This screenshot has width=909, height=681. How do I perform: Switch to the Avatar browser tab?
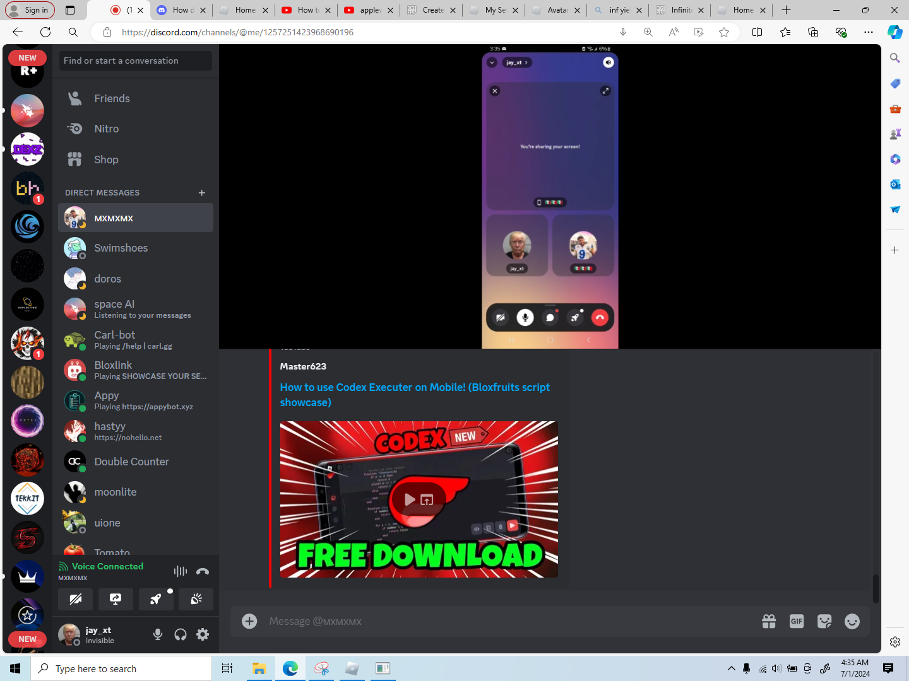(555, 10)
